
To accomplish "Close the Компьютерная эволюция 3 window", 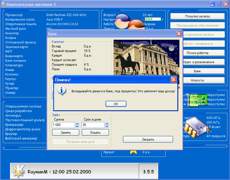I will [x=226, y=4].
